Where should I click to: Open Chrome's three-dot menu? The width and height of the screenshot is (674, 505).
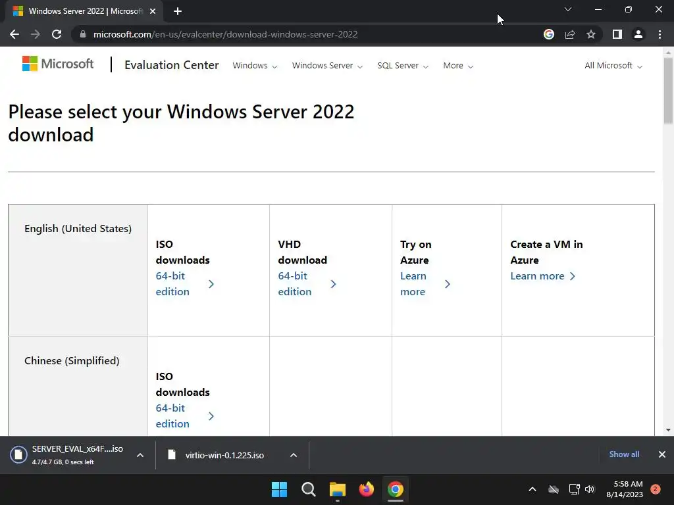coord(660,34)
